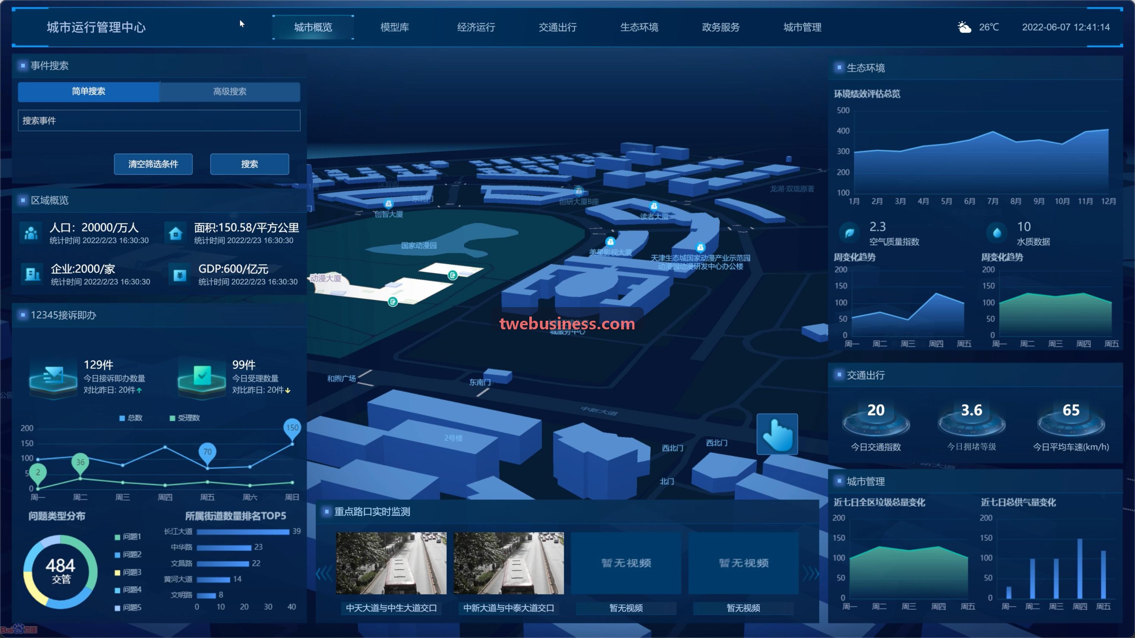The image size is (1135, 638).
Task: Show next intersection videos arrow
Action: (x=811, y=573)
